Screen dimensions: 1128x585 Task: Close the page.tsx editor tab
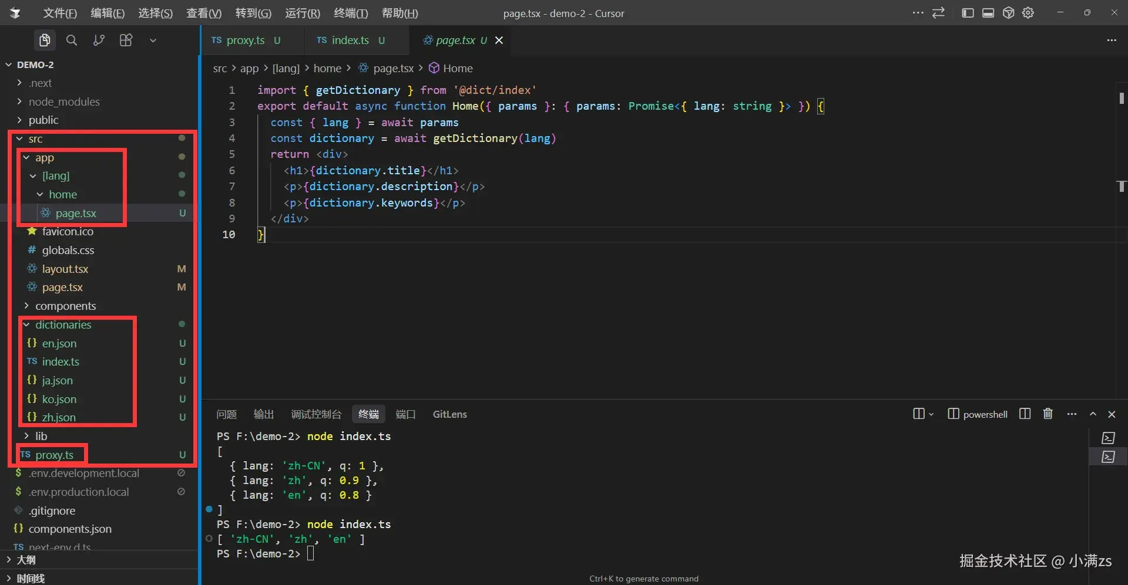click(x=499, y=40)
